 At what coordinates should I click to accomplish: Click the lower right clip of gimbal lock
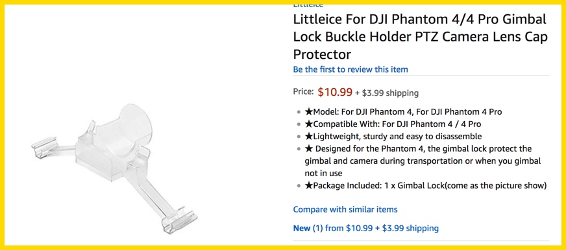(179, 219)
